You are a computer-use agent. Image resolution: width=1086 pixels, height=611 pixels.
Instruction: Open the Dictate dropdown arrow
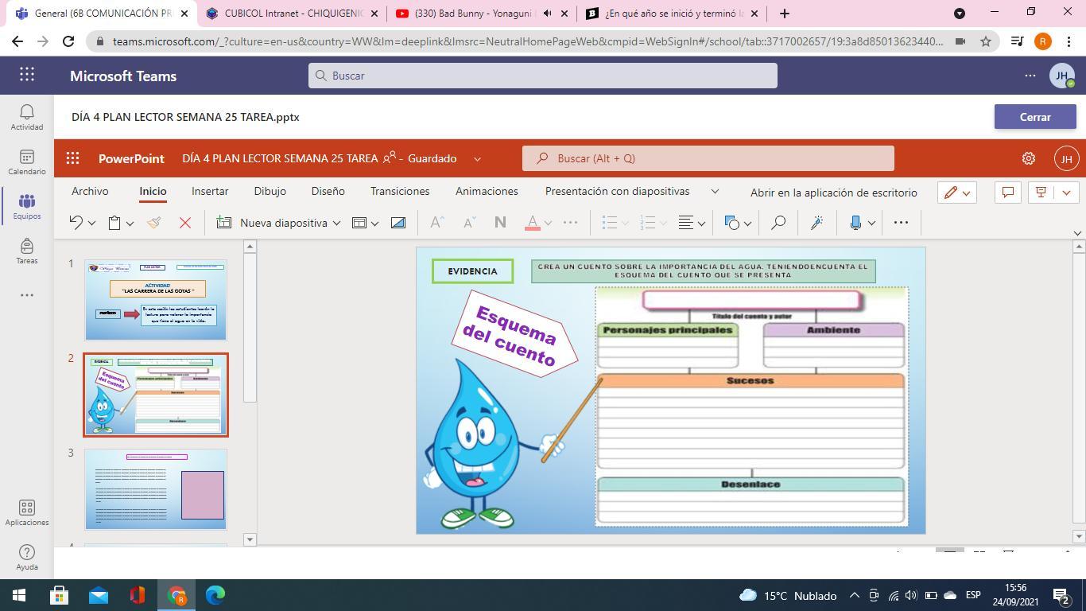click(871, 224)
